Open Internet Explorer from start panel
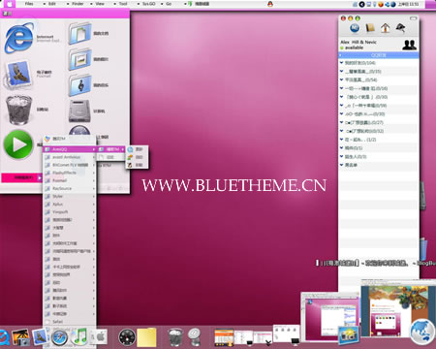The image size is (436, 349). pos(19,38)
